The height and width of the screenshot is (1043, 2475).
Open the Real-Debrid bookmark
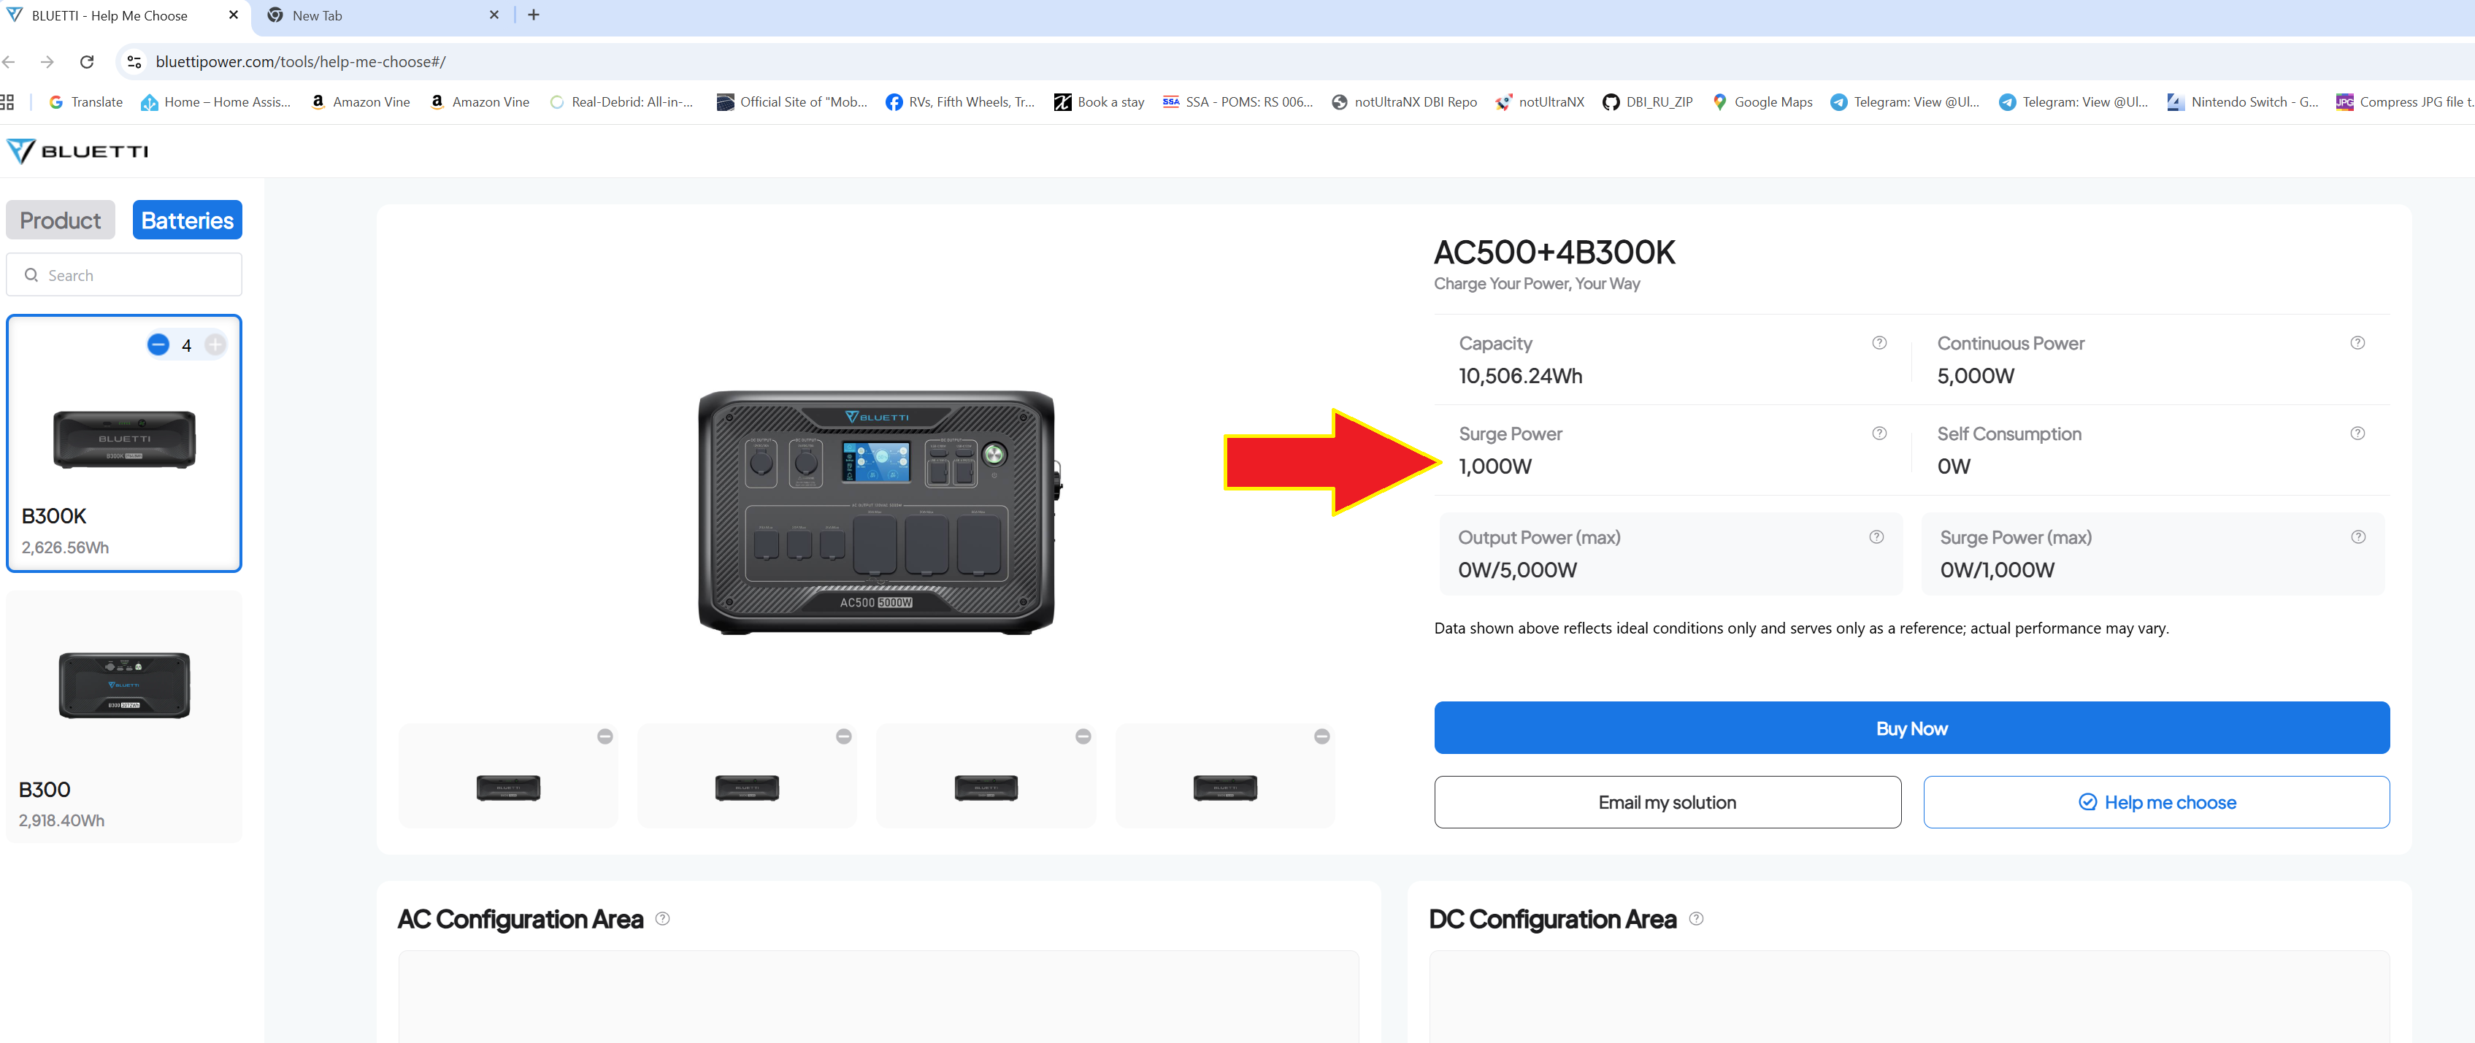point(621,101)
